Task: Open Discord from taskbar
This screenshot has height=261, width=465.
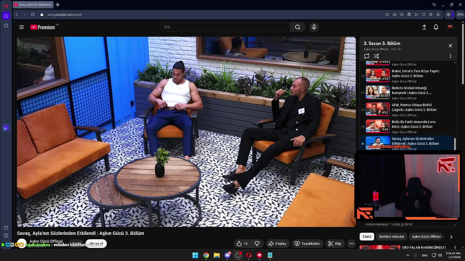Action: coord(227,255)
